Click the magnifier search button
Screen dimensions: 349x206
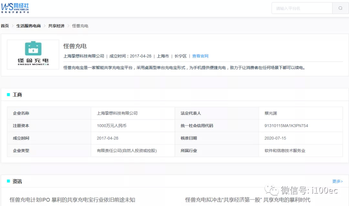pos(340,8)
